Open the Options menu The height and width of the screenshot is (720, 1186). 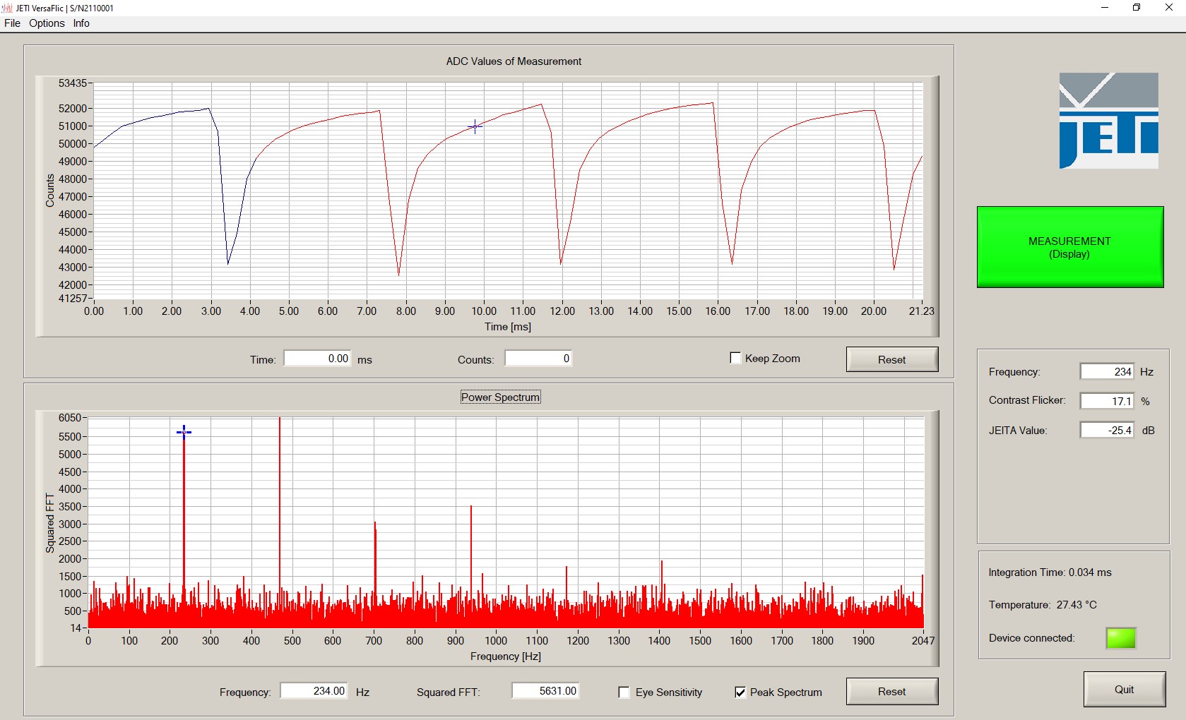point(47,23)
